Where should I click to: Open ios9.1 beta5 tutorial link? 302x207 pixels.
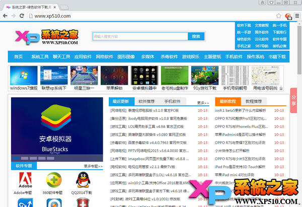(x=241, y=110)
